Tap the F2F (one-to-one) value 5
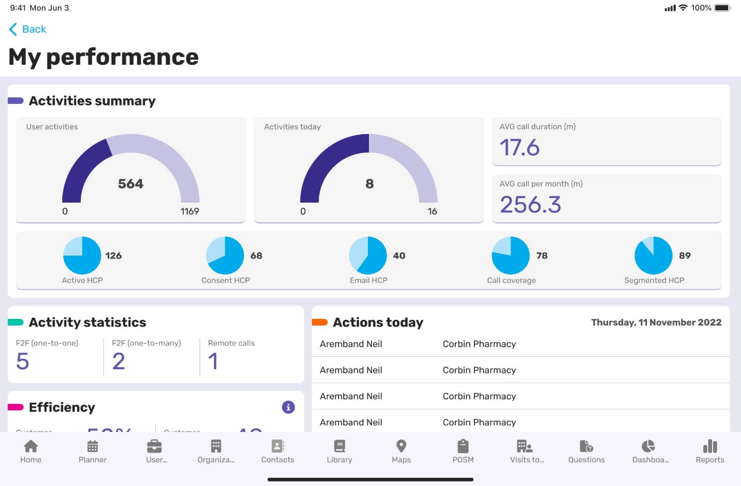 tap(23, 361)
